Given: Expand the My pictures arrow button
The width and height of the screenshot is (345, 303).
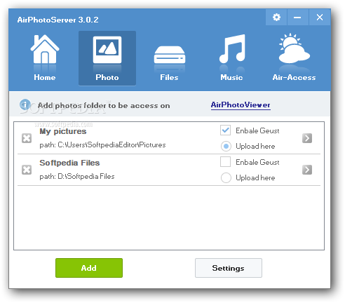Looking at the screenshot, I should 307,138.
